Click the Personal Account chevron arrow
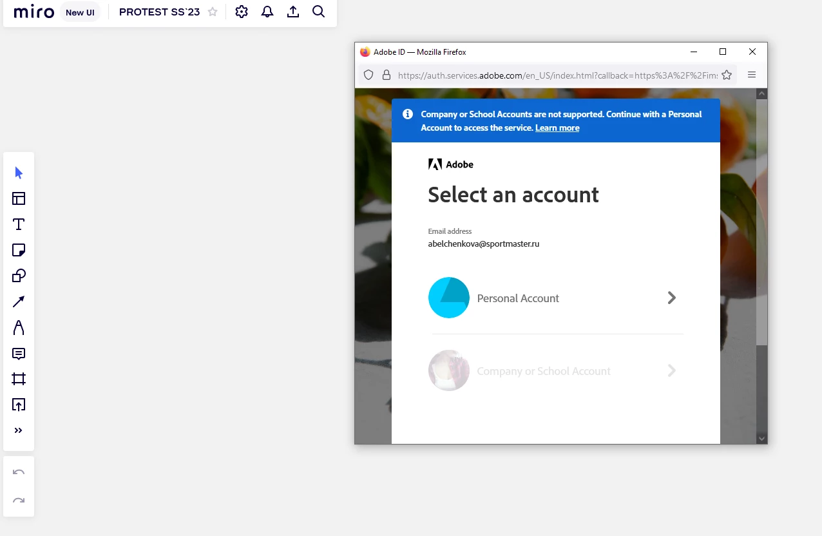822x536 pixels. click(x=672, y=298)
